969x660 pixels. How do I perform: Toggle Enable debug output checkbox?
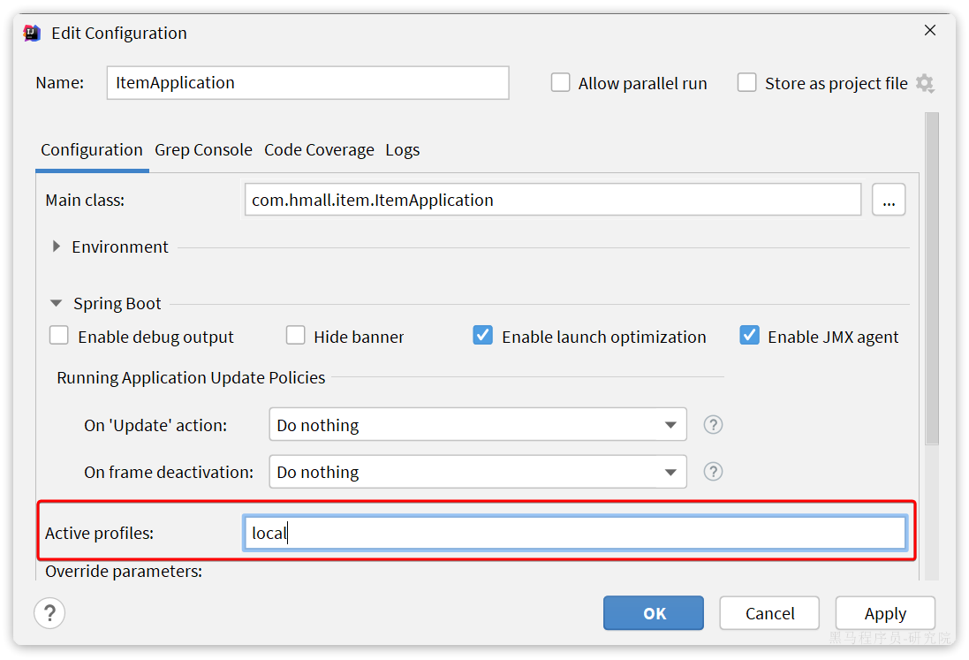click(x=59, y=337)
